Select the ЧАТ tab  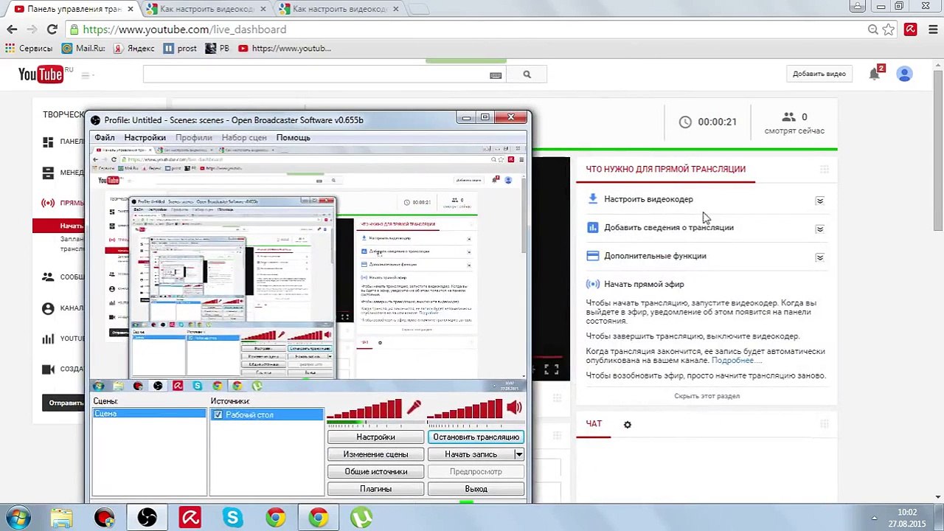(594, 424)
